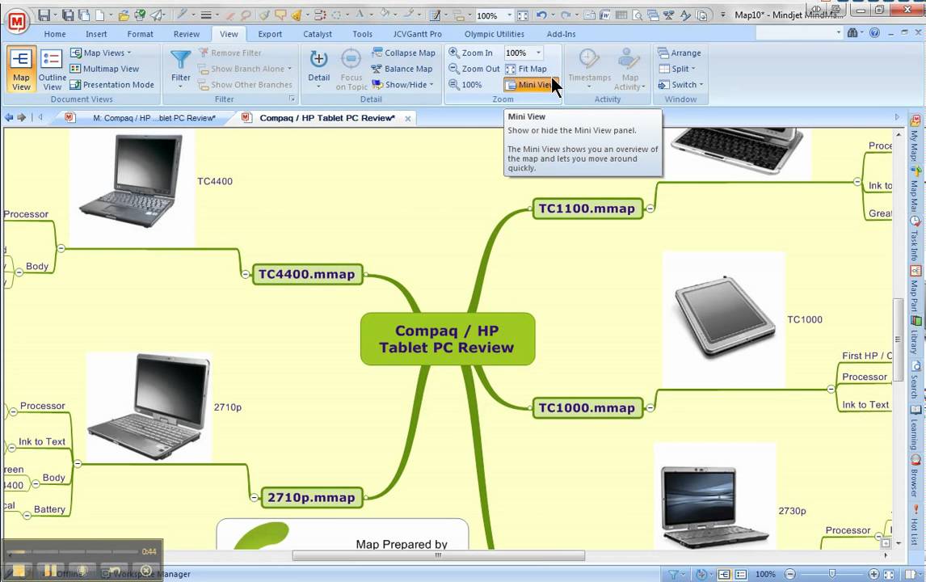Click Zoom Out magnifier
The height and width of the screenshot is (582, 926).
474,69
